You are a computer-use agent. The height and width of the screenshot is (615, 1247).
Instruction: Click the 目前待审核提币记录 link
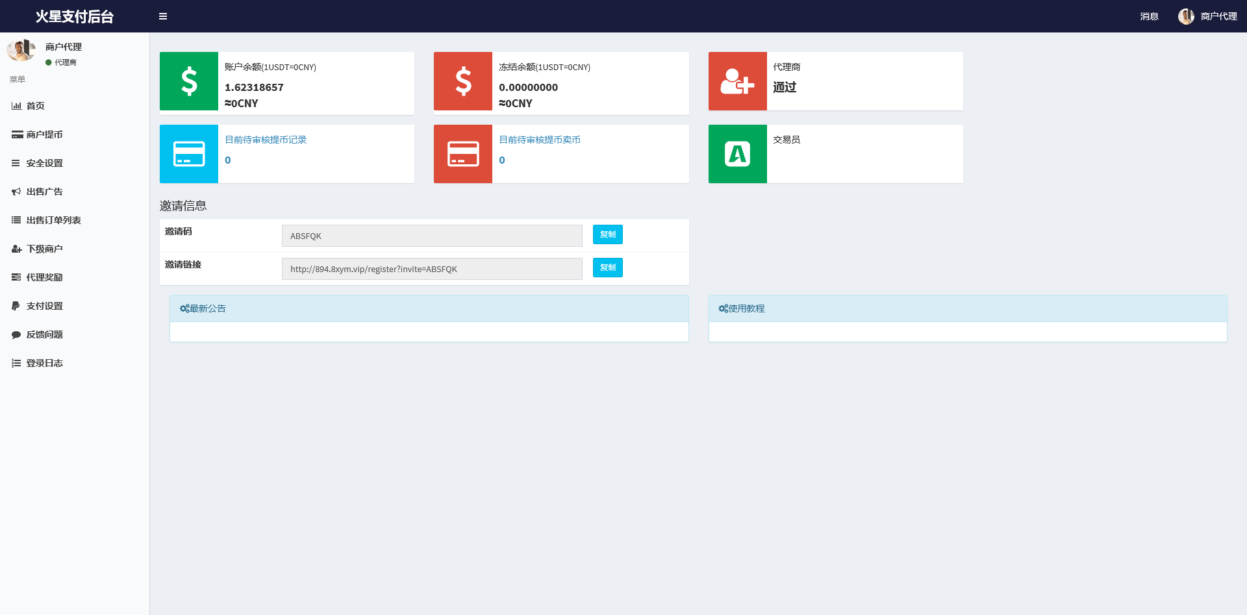(266, 140)
